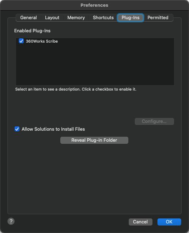Confirm preferences with the OK button

tap(169, 222)
